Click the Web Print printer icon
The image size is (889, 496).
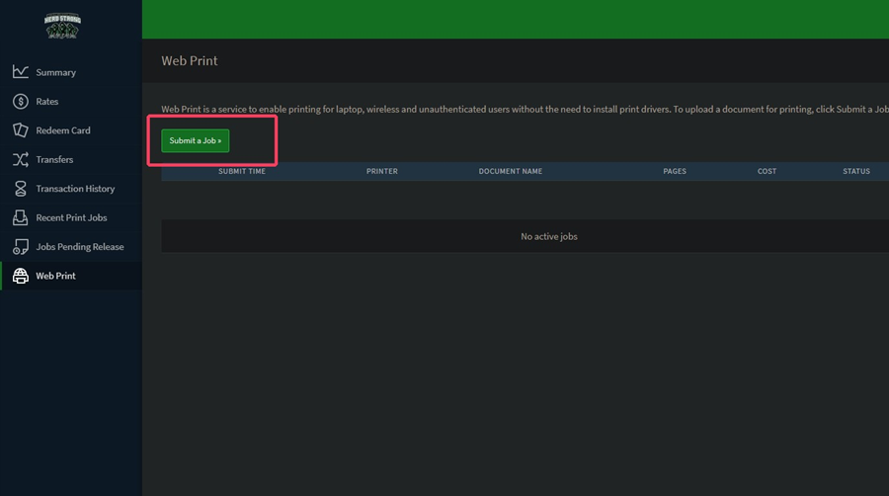pyautogui.click(x=21, y=276)
